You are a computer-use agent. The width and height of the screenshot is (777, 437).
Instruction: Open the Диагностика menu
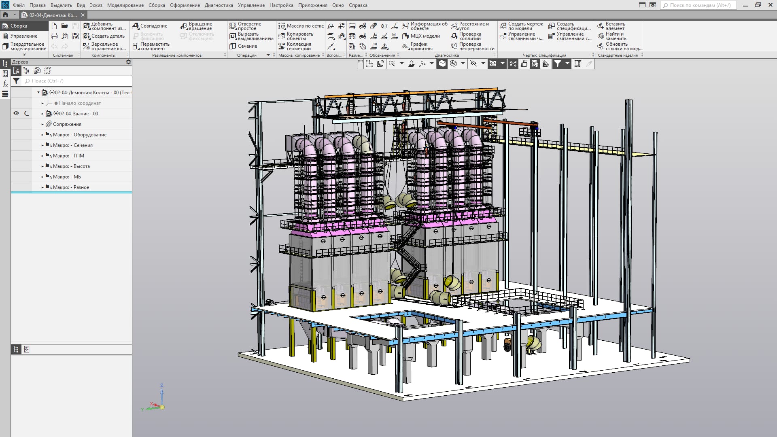219,5
